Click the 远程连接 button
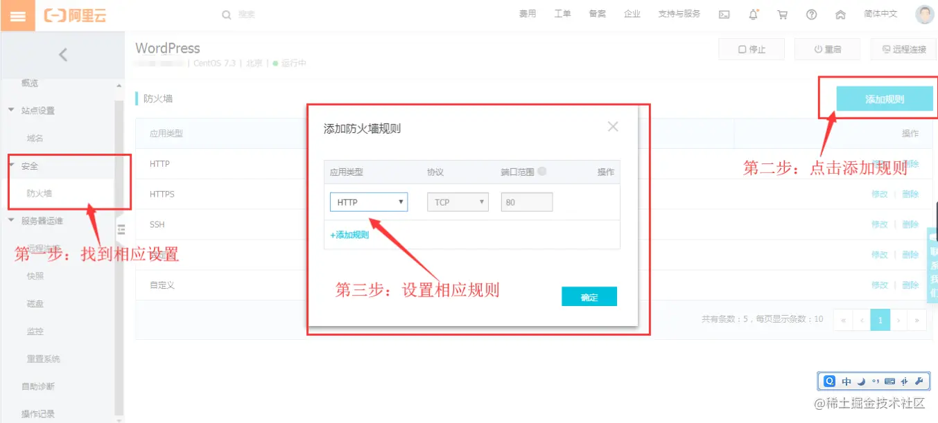The image size is (938, 423). tap(903, 49)
